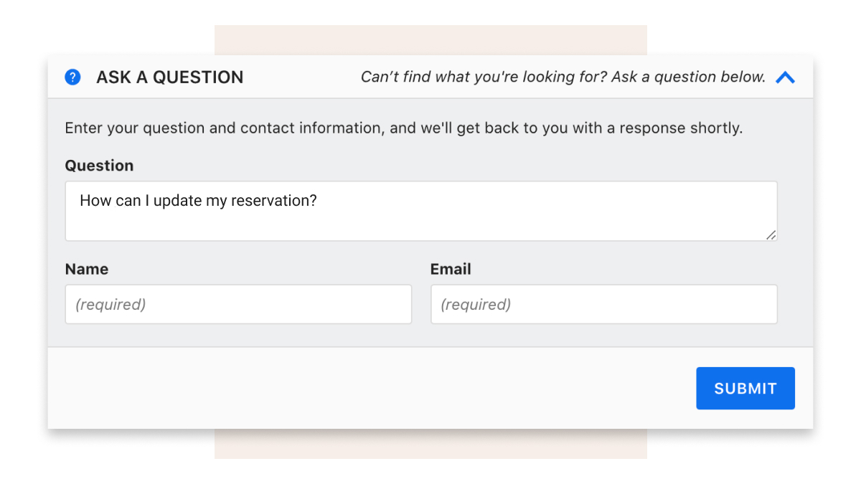Click the blue question mark icon
The width and height of the screenshot is (861, 484).
coord(72,77)
